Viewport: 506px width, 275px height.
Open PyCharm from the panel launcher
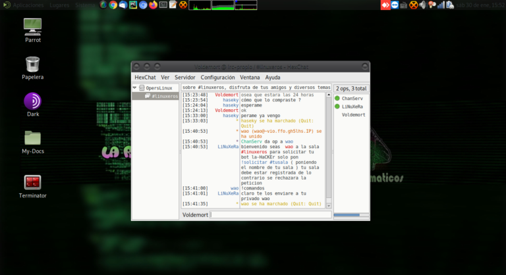click(x=133, y=5)
